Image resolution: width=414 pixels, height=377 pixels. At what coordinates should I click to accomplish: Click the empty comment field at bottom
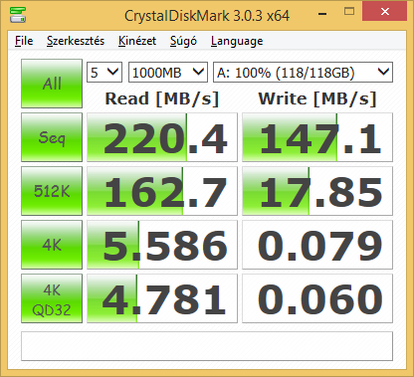click(x=207, y=346)
